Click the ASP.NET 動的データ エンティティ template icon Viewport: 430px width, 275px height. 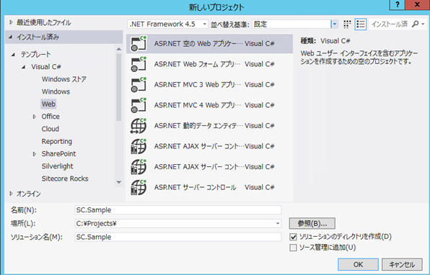tap(139, 125)
